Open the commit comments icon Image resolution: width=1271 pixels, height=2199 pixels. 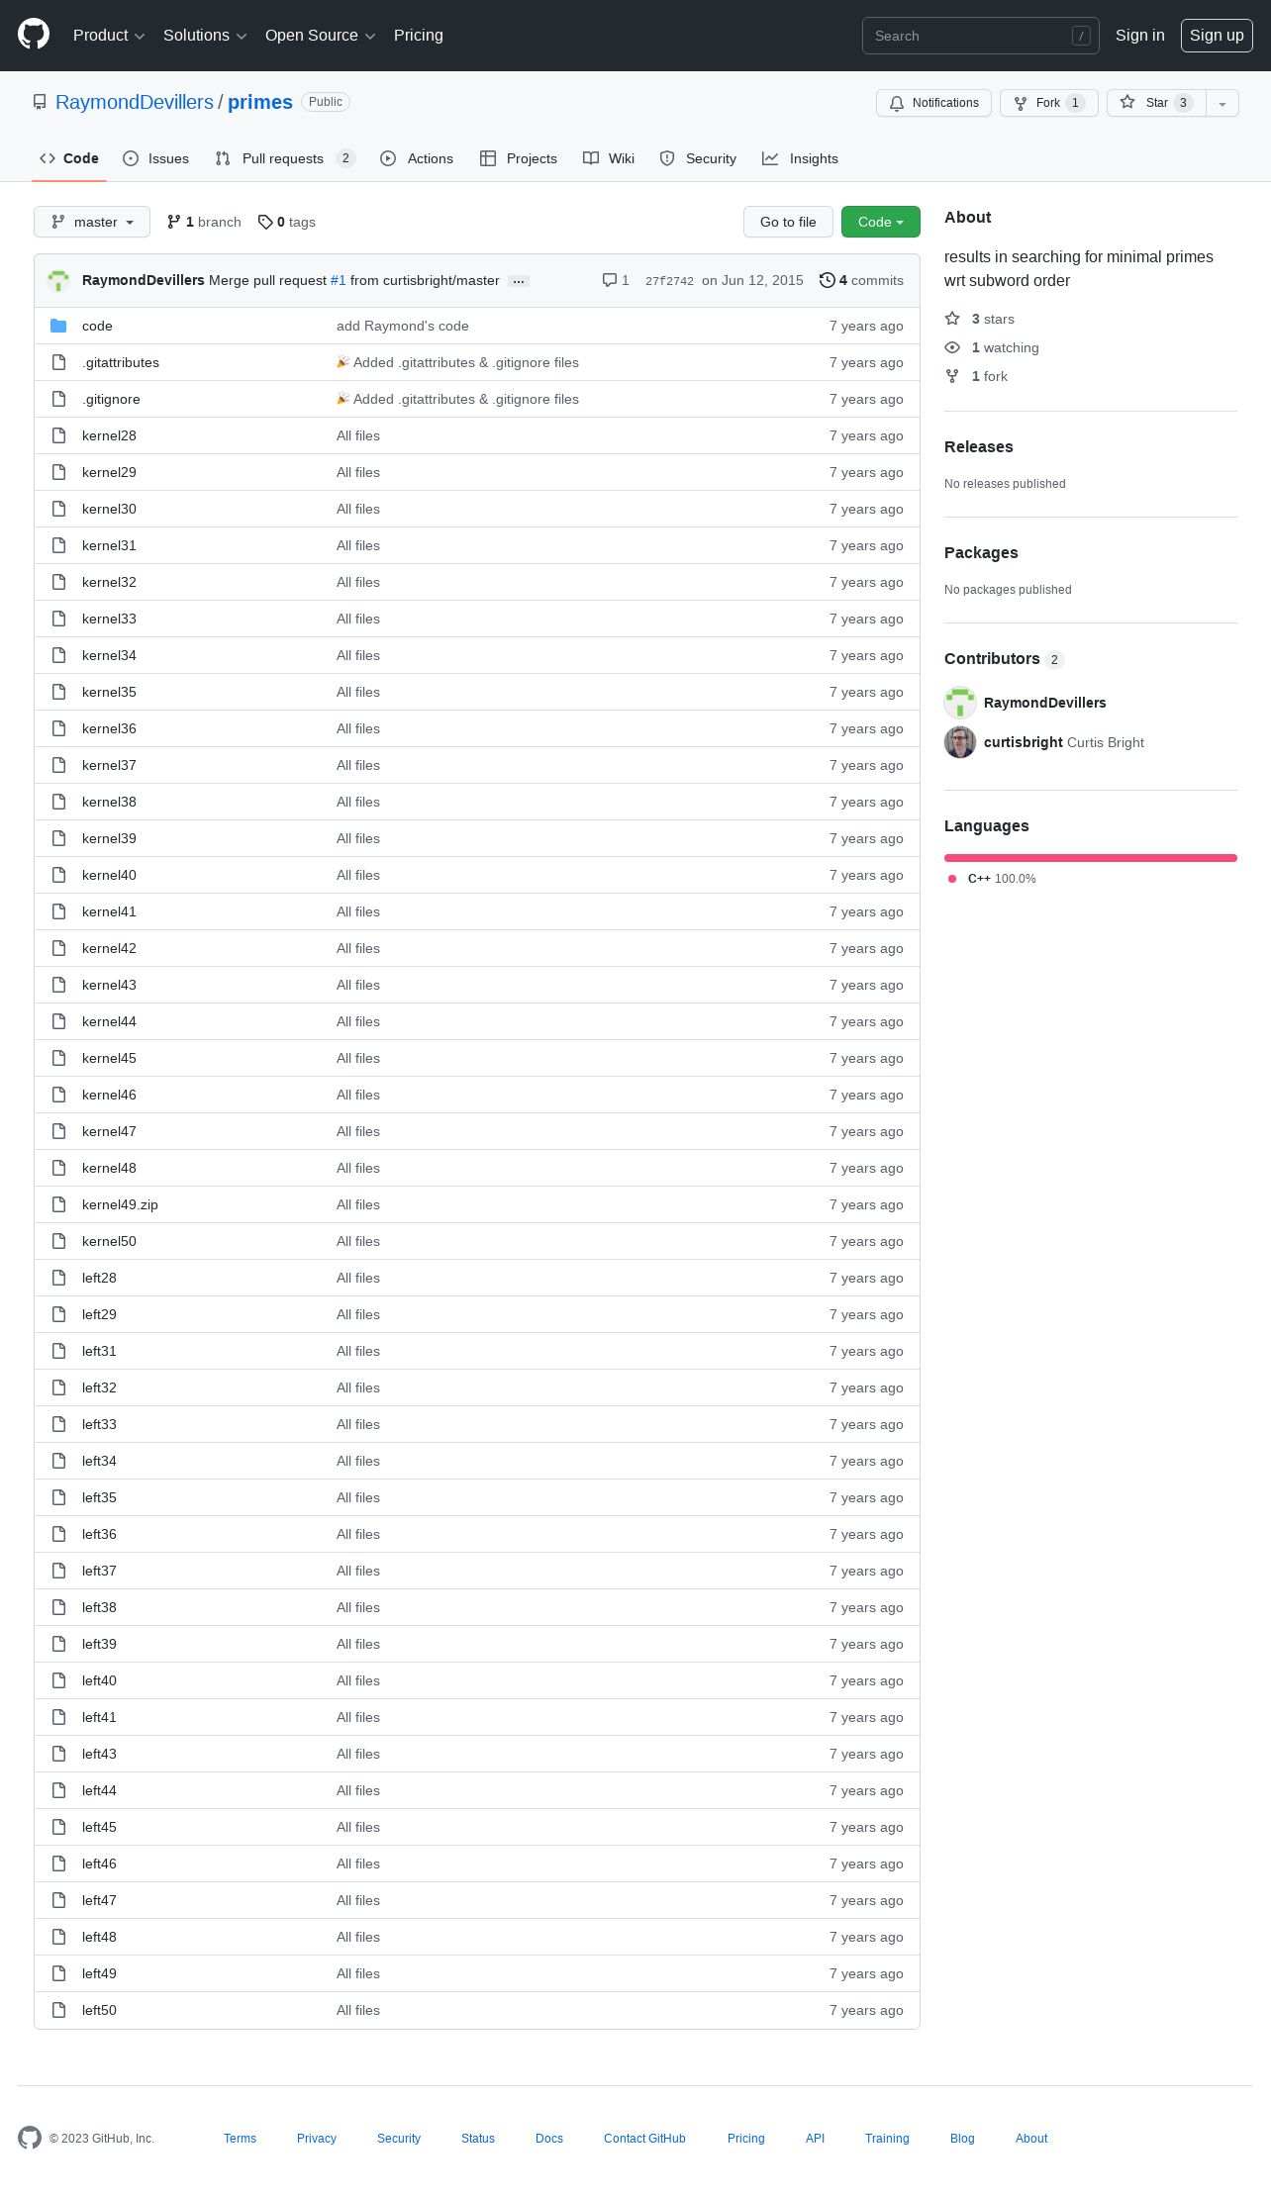[610, 280]
